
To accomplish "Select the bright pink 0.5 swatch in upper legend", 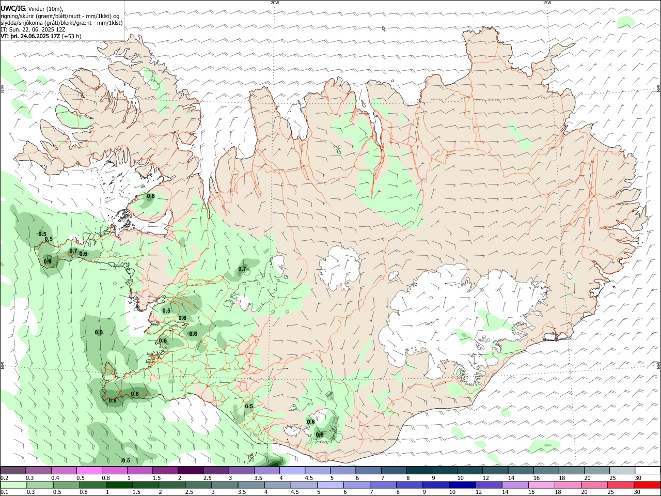I will tap(89, 471).
